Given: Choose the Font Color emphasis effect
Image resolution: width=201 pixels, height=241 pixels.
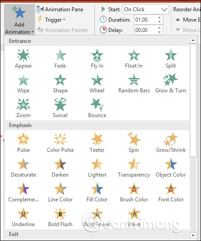Looking at the screenshot, I should coord(170,192).
